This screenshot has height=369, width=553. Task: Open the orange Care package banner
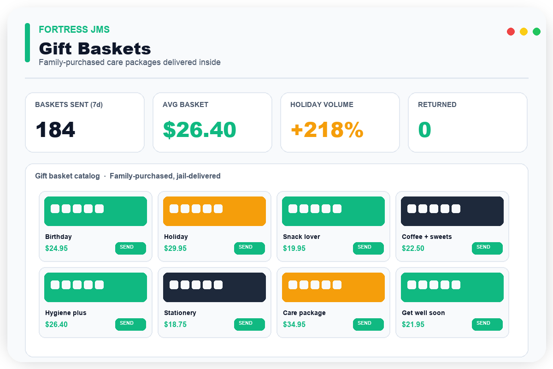(333, 287)
